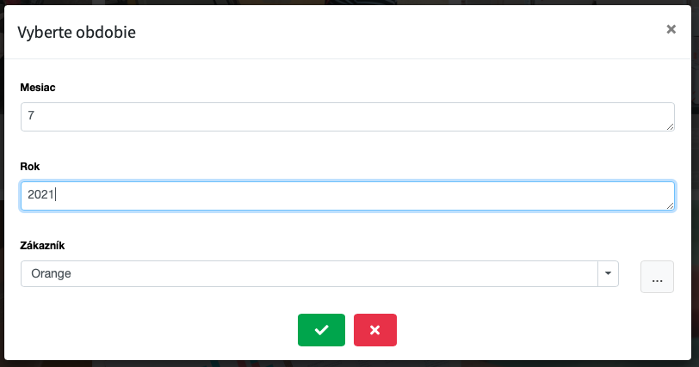This screenshot has width=699, height=367.
Task: Click the Zákazník field label
Action: pyautogui.click(x=42, y=246)
